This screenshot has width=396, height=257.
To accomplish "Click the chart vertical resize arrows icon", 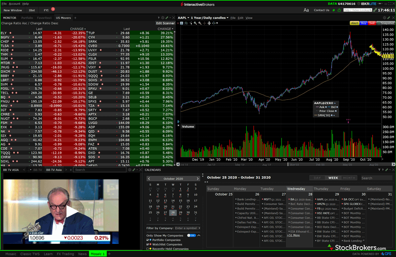I will (209, 23).
